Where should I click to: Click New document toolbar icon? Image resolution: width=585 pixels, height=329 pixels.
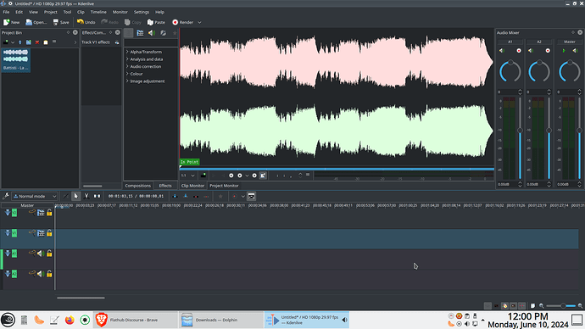(x=12, y=22)
